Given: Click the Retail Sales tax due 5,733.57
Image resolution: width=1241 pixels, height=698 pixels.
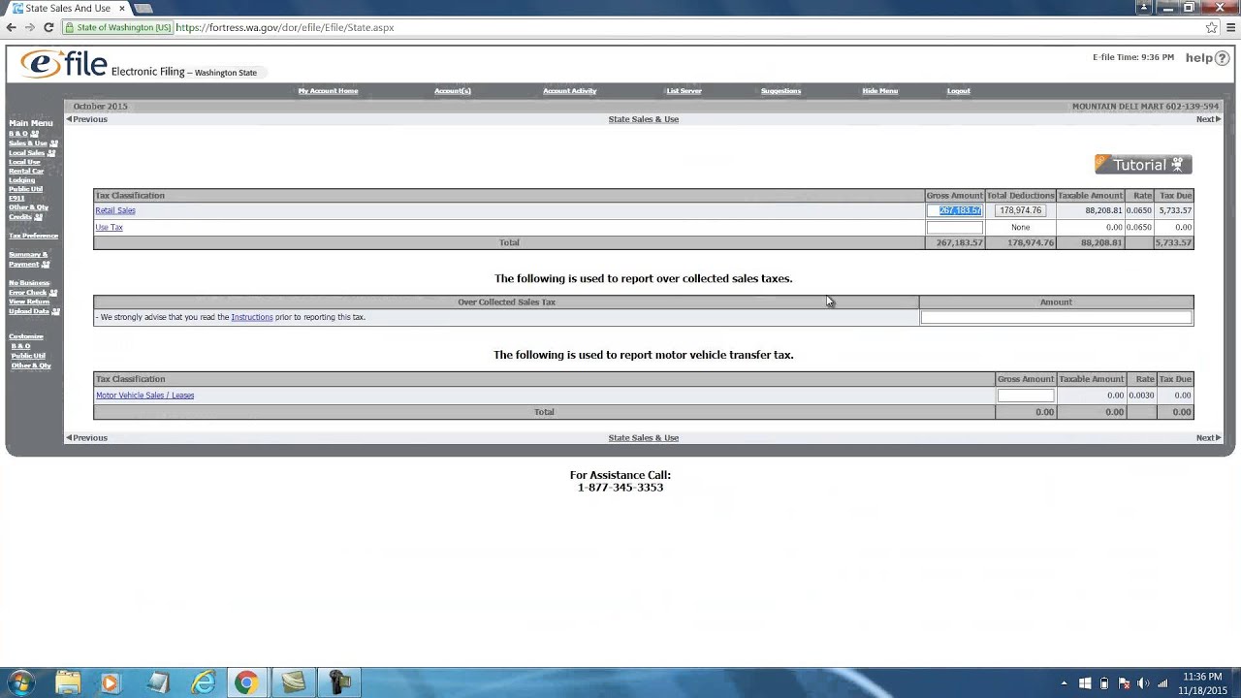Looking at the screenshot, I should pyautogui.click(x=1175, y=210).
